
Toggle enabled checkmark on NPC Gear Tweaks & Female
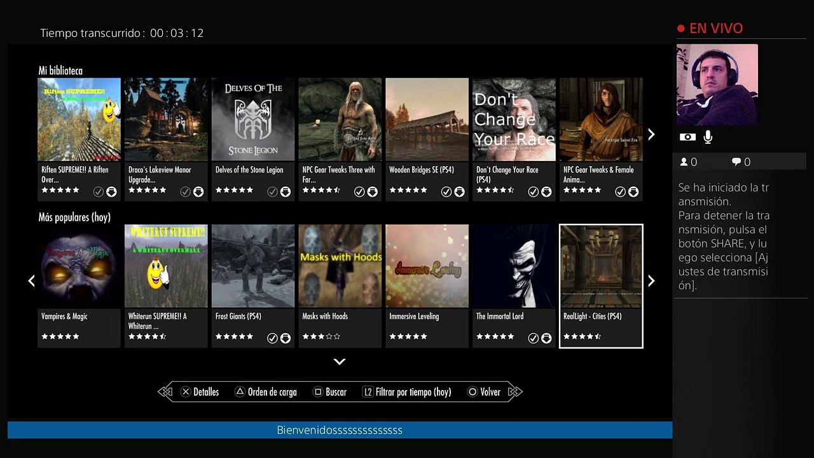pyautogui.click(x=620, y=191)
